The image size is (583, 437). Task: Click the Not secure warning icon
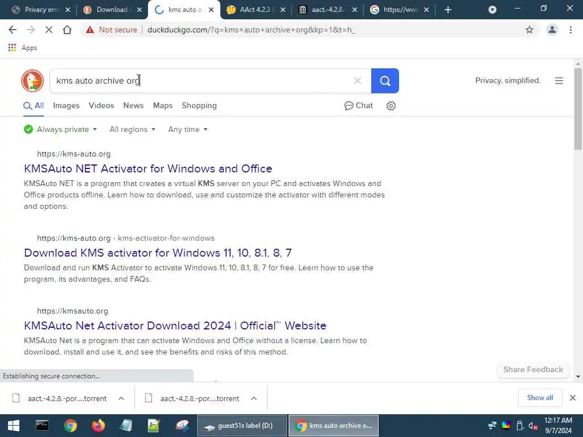90,30
